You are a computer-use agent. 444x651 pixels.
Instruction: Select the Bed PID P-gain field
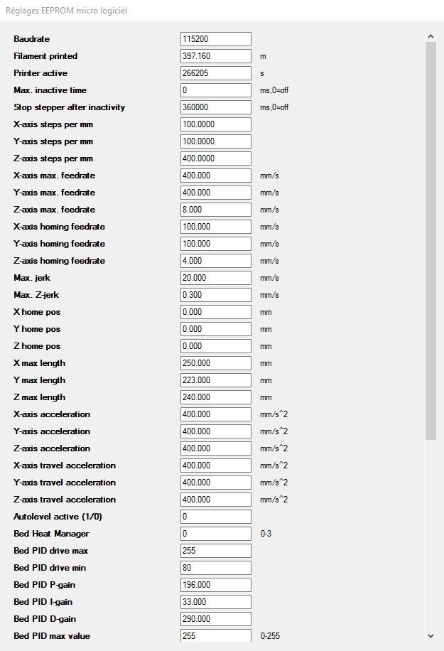pyautogui.click(x=216, y=584)
